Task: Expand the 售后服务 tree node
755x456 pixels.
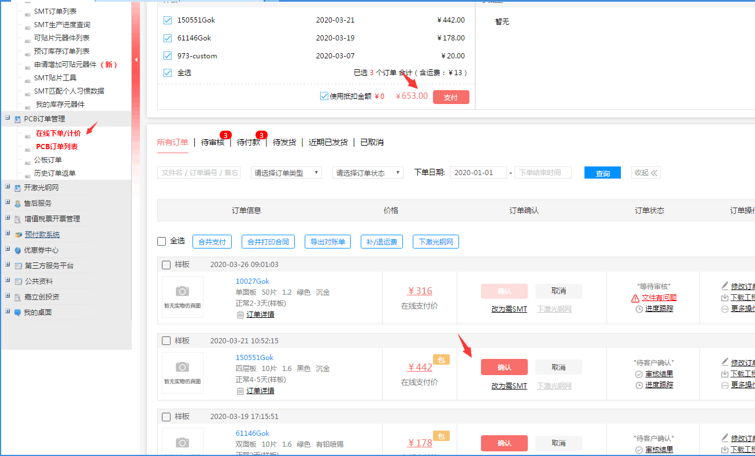Action: pos(8,203)
